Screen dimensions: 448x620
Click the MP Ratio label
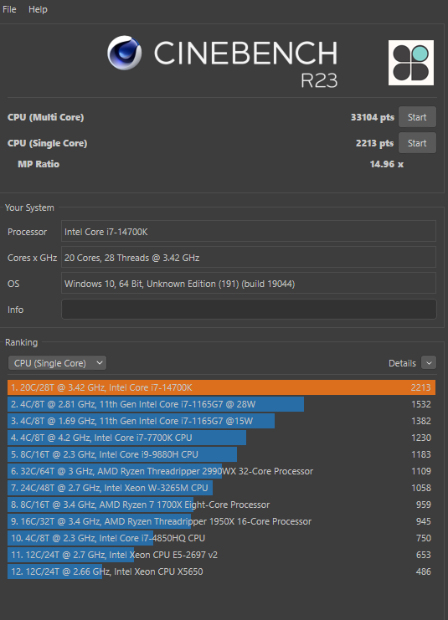pyautogui.click(x=39, y=164)
